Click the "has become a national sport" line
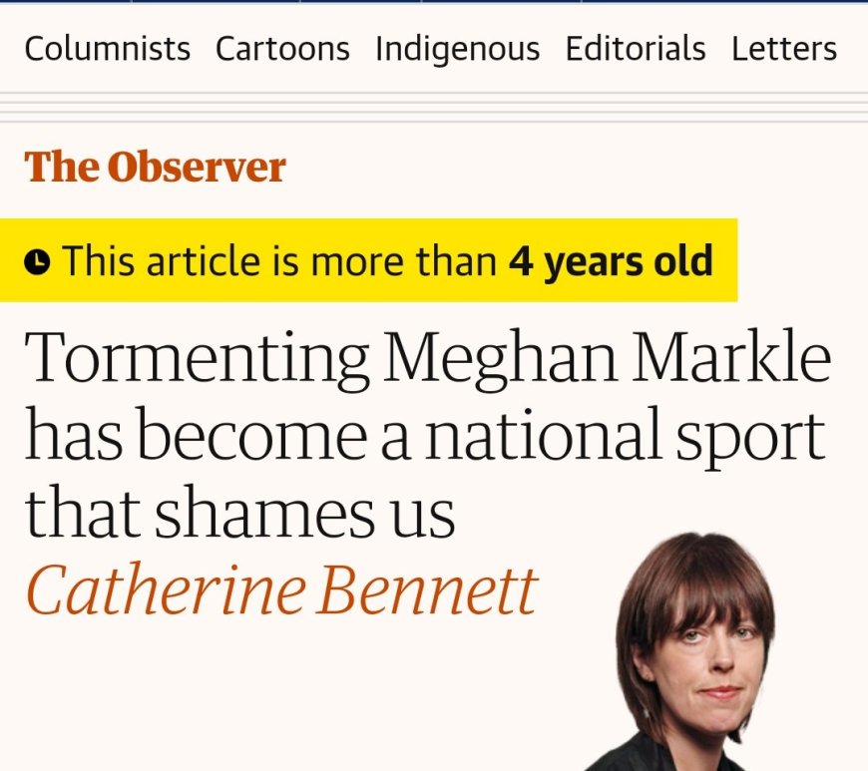 coord(425,435)
